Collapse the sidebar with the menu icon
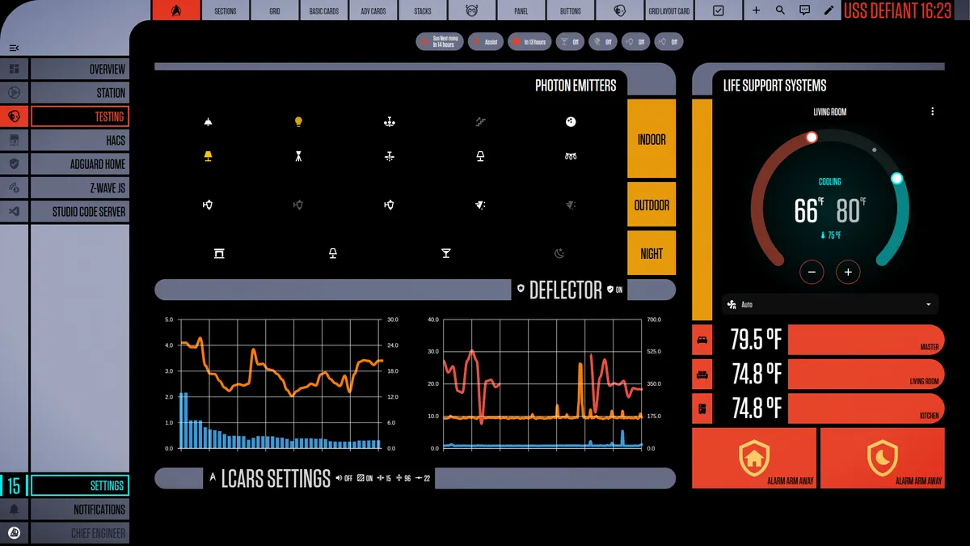The image size is (970, 546). 14,48
